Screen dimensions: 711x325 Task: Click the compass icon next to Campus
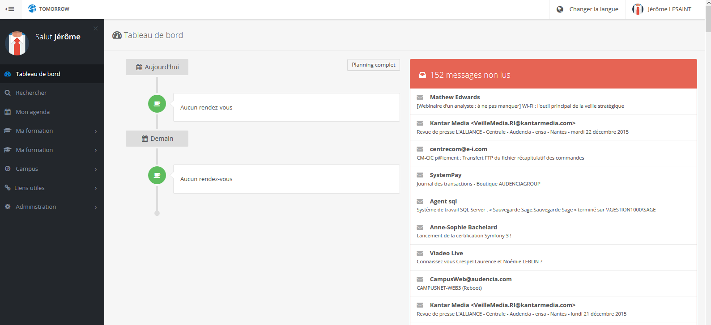tap(8, 169)
